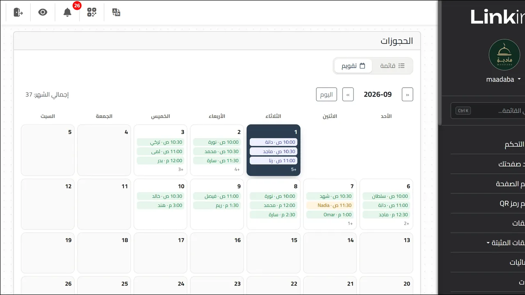The height and width of the screenshot is (295, 525).
Task: Switch to the تقويم calendar view
Action: click(354, 66)
